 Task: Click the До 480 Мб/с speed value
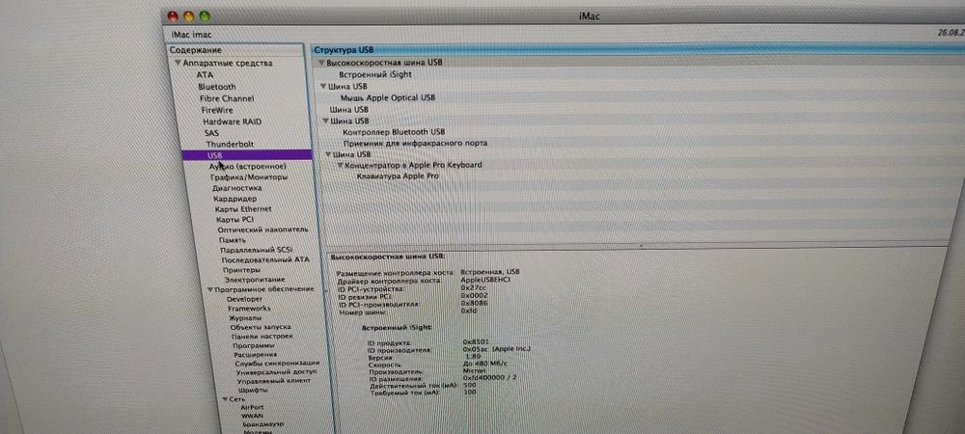(x=484, y=365)
